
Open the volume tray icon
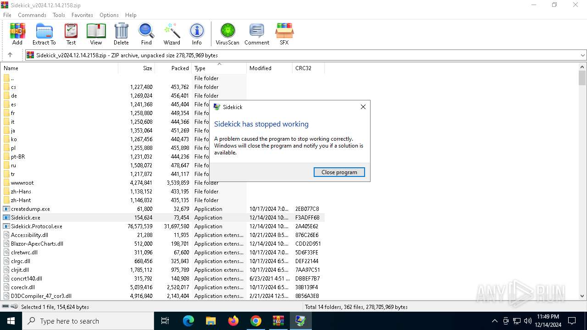click(528, 321)
